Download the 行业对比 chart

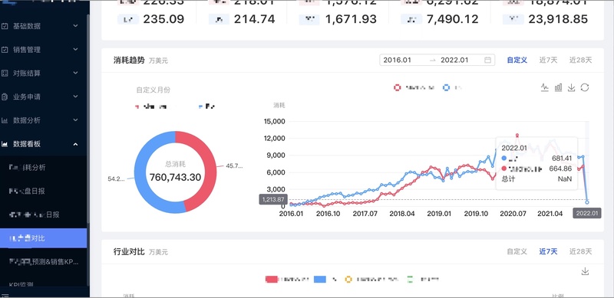pos(585,271)
